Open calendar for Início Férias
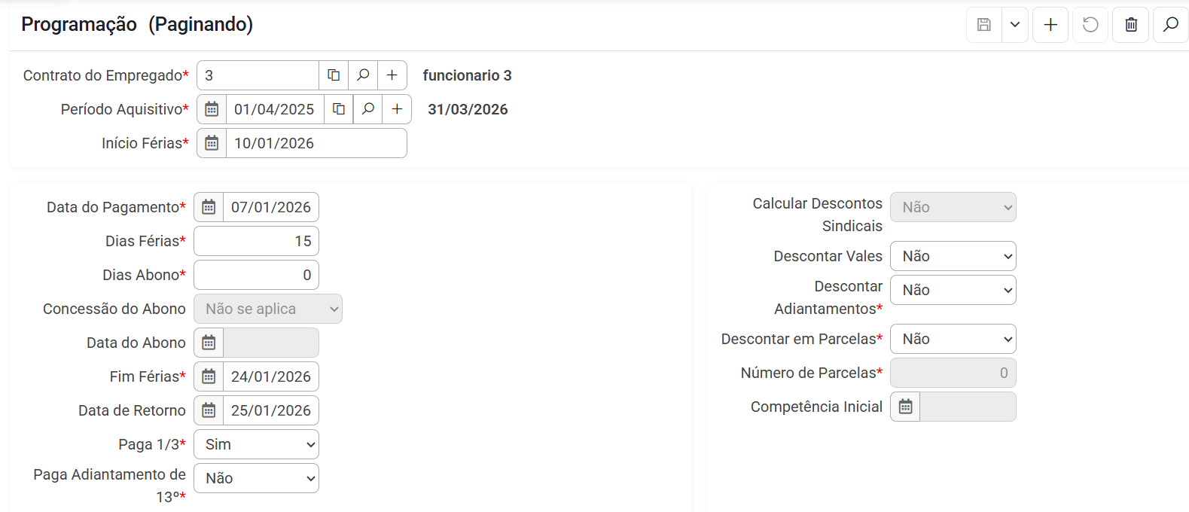Screen dimensions: 1189x512 [x=212, y=143]
